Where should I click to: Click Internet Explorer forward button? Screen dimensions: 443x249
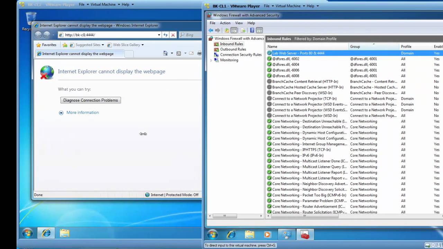(47, 35)
